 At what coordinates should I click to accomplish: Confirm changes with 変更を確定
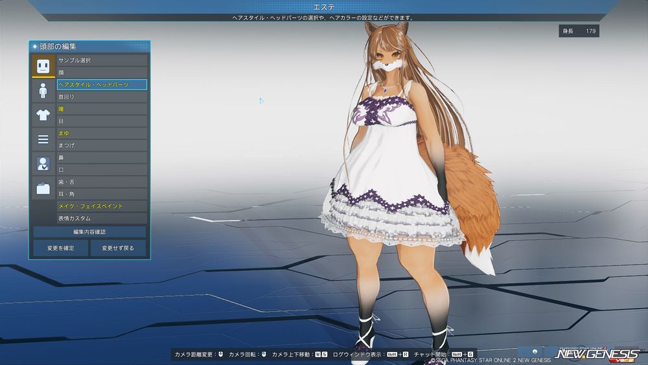61,248
